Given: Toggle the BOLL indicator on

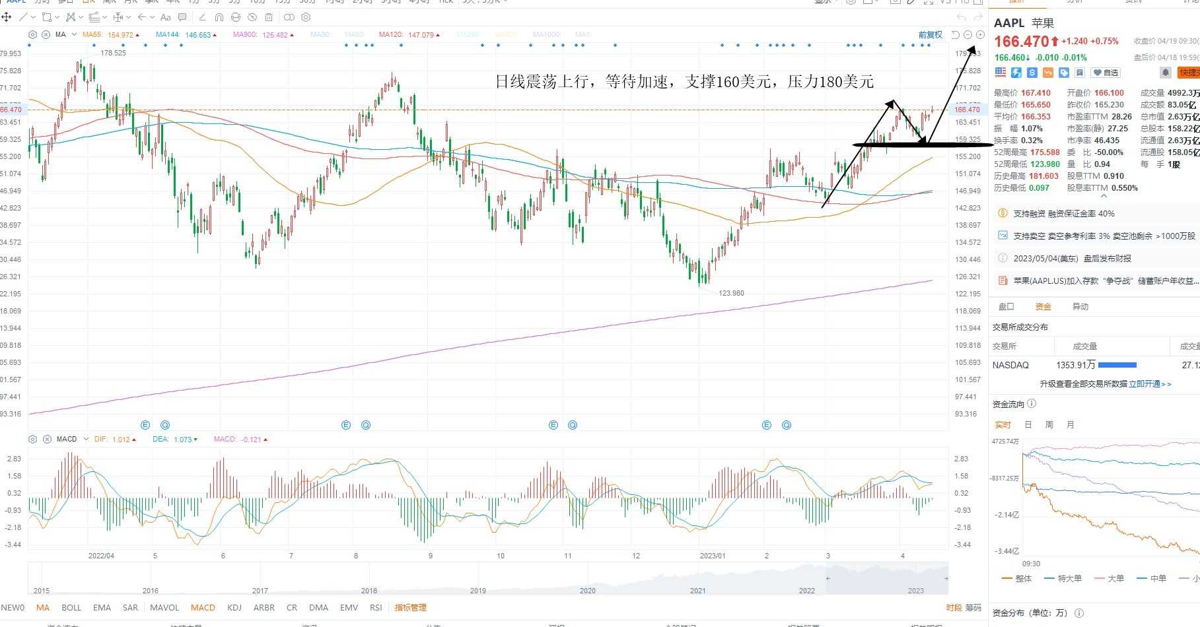Looking at the screenshot, I should (71, 607).
